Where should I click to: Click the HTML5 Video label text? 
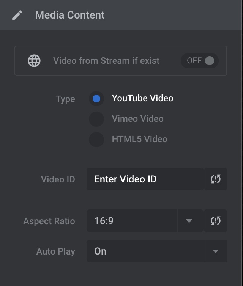[140, 139]
